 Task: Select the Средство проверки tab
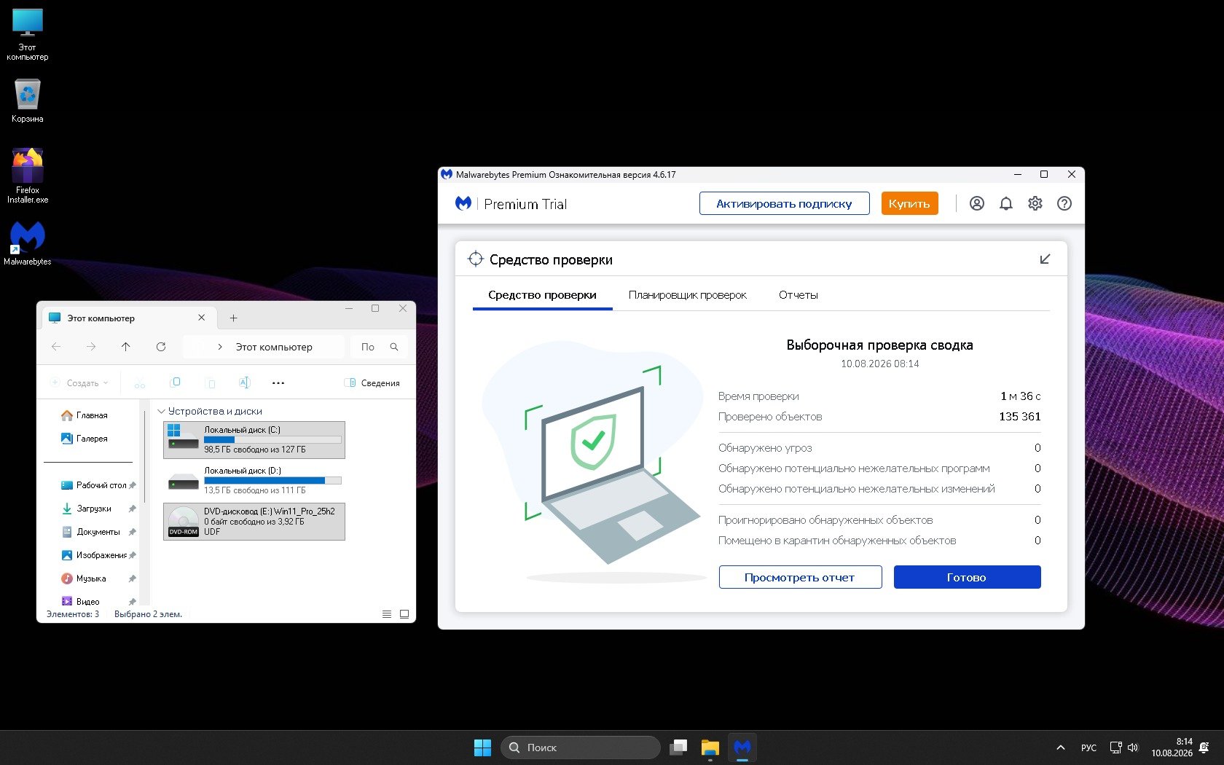coord(542,295)
